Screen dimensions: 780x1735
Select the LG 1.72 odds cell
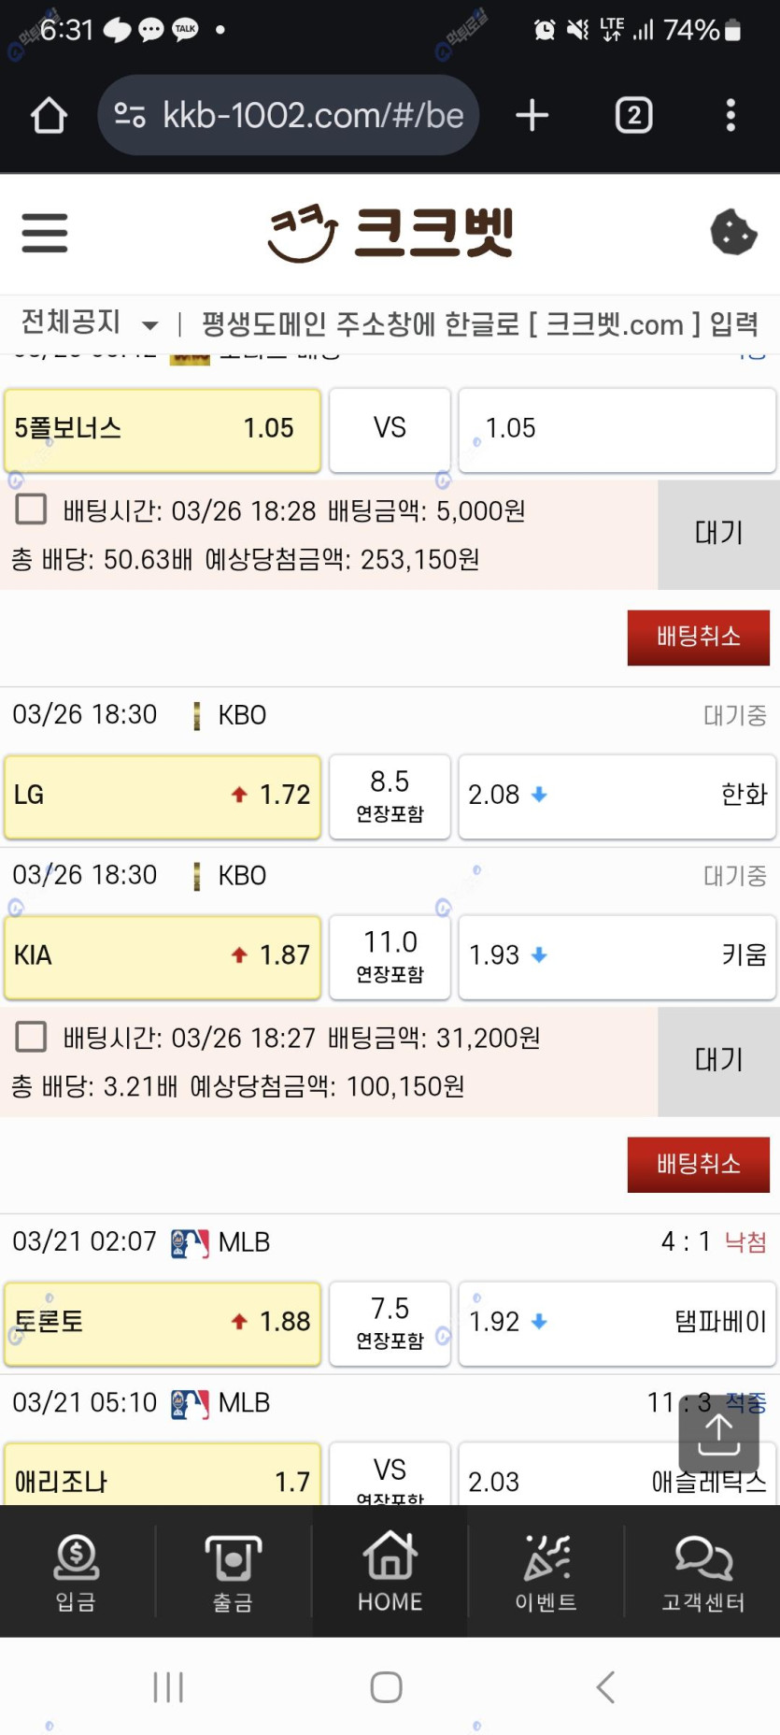click(x=163, y=796)
